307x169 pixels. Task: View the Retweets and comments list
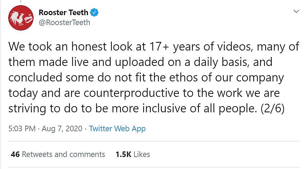pos(63,155)
